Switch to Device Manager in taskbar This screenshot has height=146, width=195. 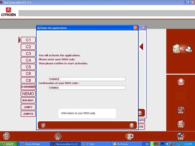[31, 144]
